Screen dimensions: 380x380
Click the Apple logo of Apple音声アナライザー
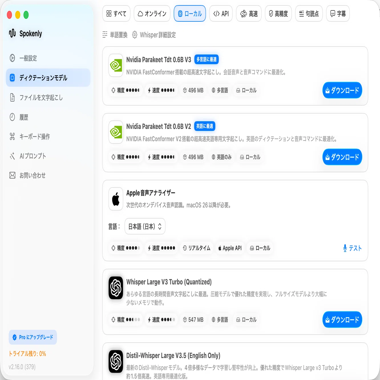click(x=116, y=199)
